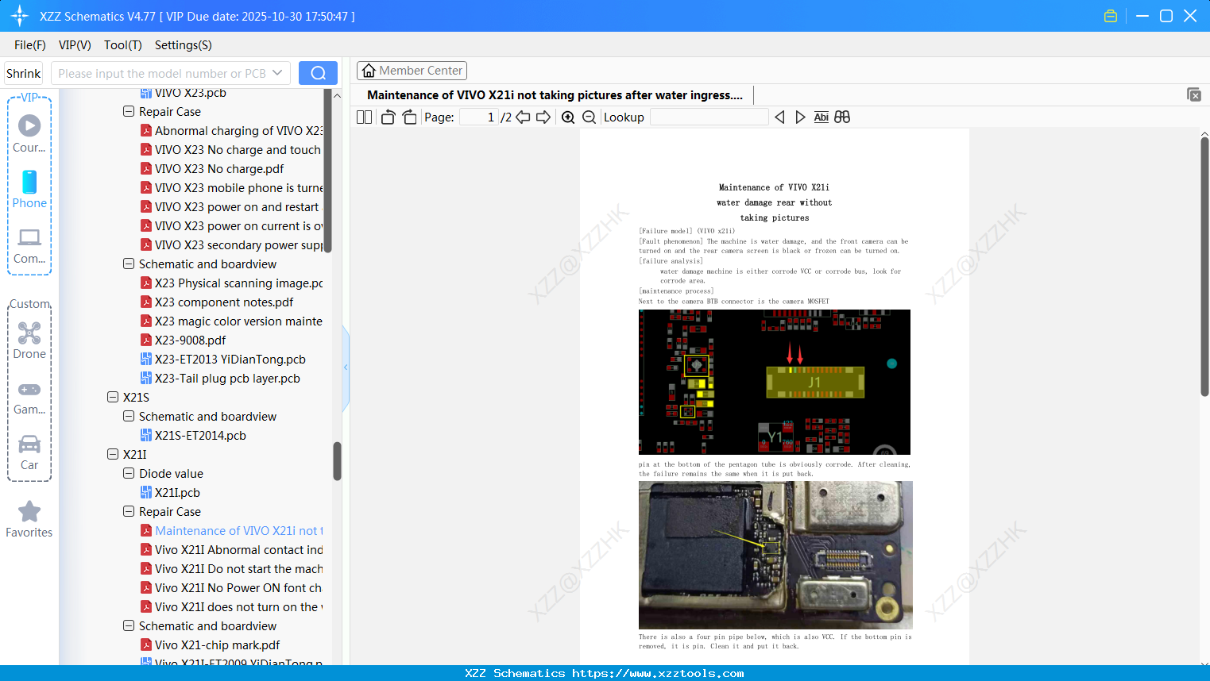
Task: Click the yellow toolbox icon in title bar
Action: pos(1111,16)
